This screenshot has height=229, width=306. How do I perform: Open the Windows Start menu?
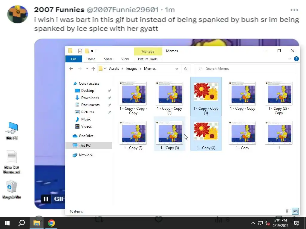(x=7, y=223)
